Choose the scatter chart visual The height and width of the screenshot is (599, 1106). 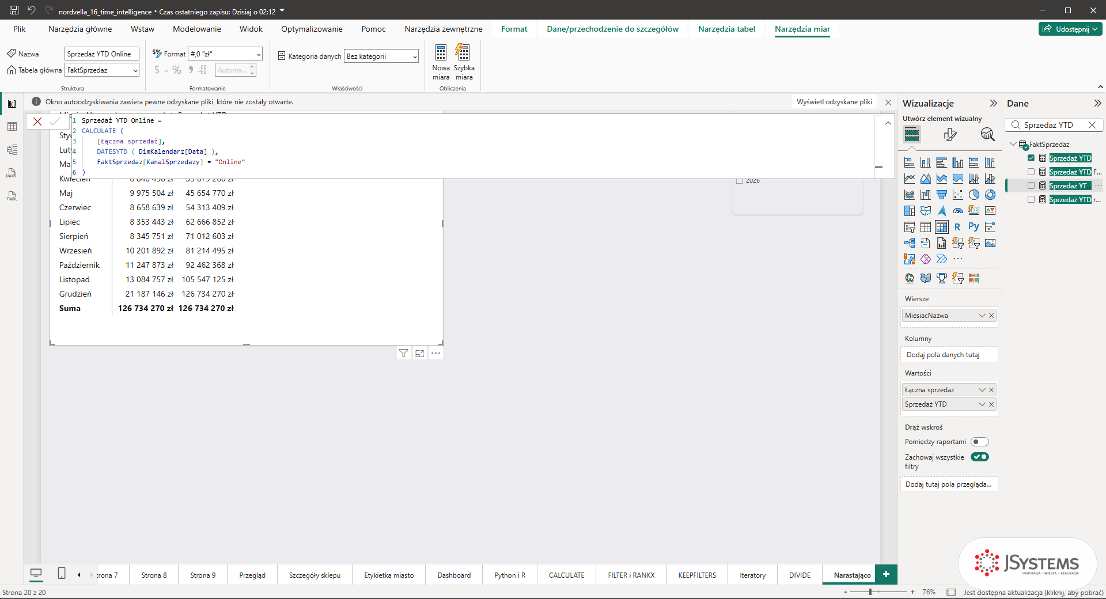tap(957, 195)
